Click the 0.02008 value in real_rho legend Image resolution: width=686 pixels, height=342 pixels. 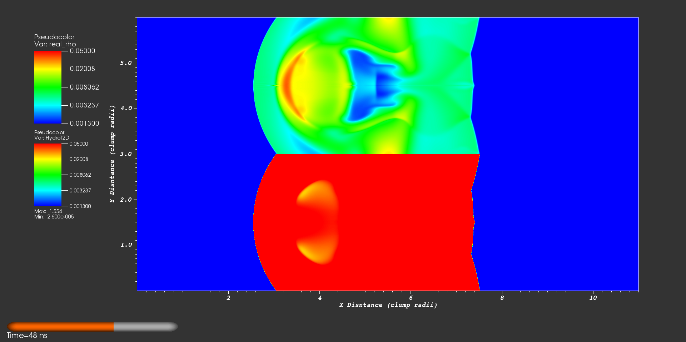point(83,69)
